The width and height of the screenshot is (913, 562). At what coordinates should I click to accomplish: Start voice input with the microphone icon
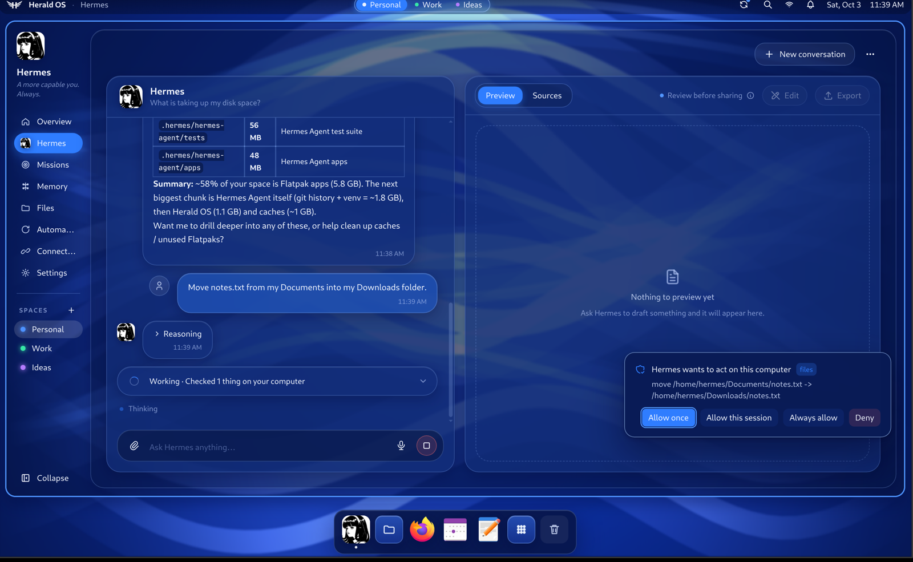coord(401,446)
